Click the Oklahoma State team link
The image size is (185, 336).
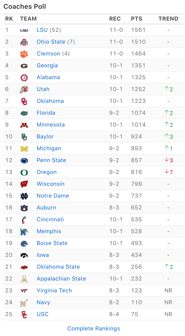[58, 267]
